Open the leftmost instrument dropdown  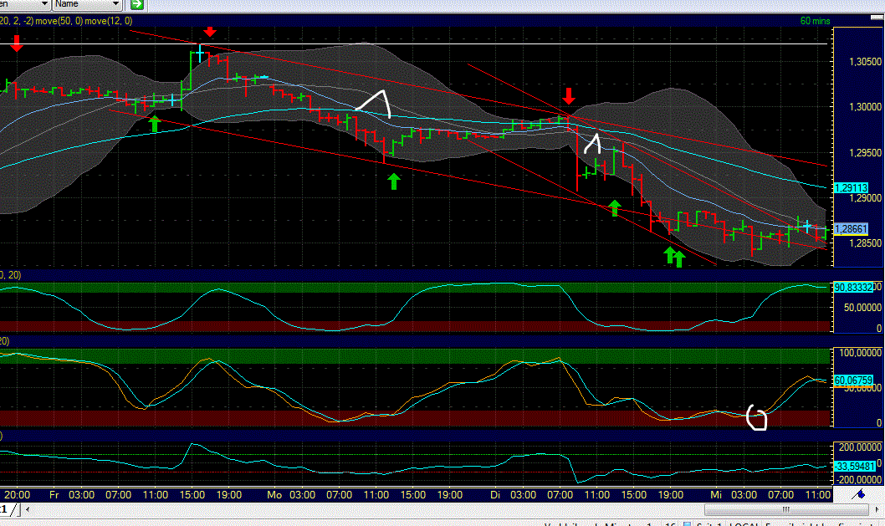(x=23, y=4)
